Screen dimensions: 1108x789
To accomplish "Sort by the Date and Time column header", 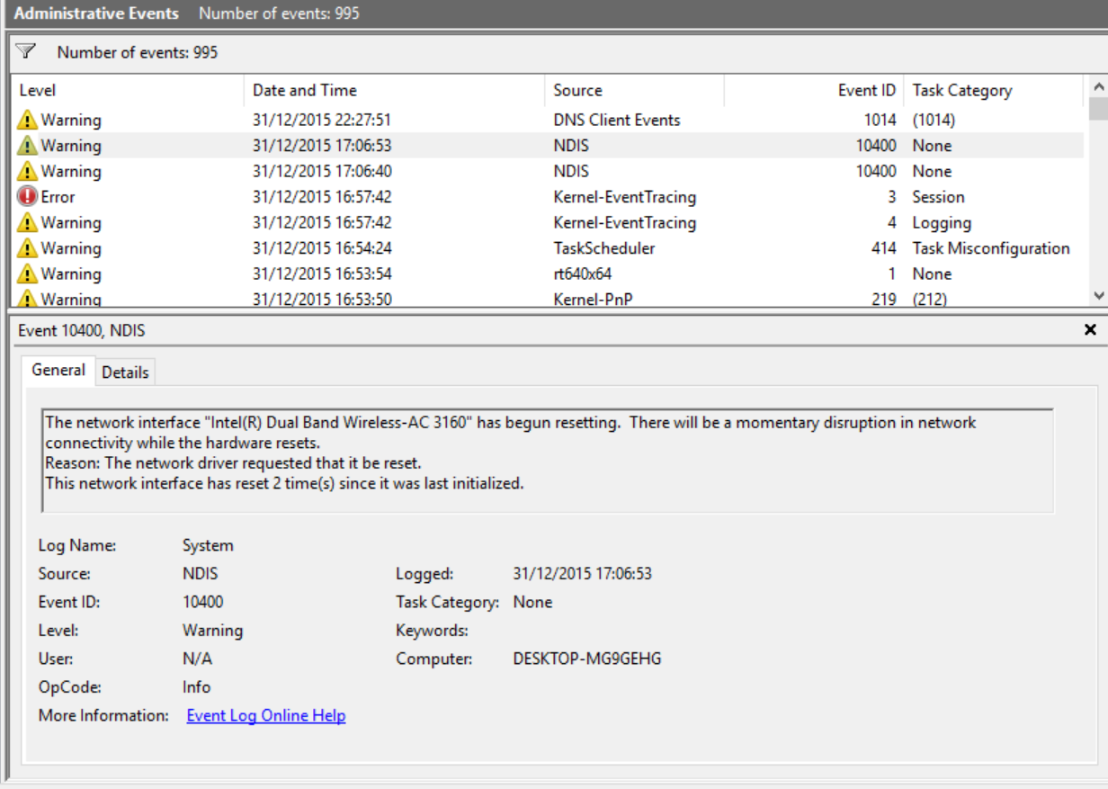I will pyautogui.click(x=394, y=90).
